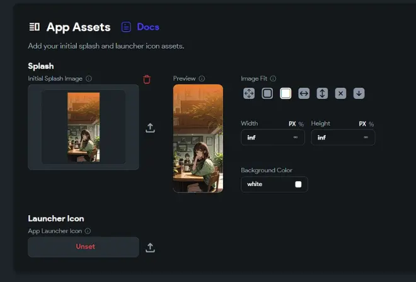416x282 pixels.
Task: Switch Height unit to PX
Action: tap(362, 124)
